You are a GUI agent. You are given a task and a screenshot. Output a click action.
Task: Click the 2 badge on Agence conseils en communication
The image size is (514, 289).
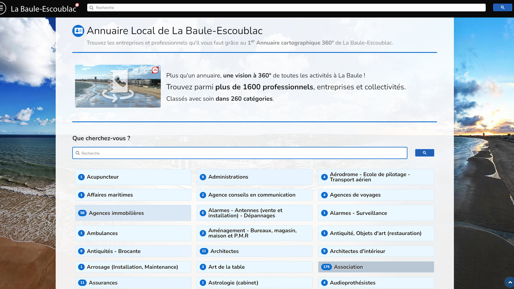pos(203,195)
